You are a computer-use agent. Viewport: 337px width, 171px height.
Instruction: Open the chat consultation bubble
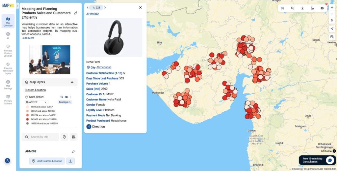tap(330, 160)
